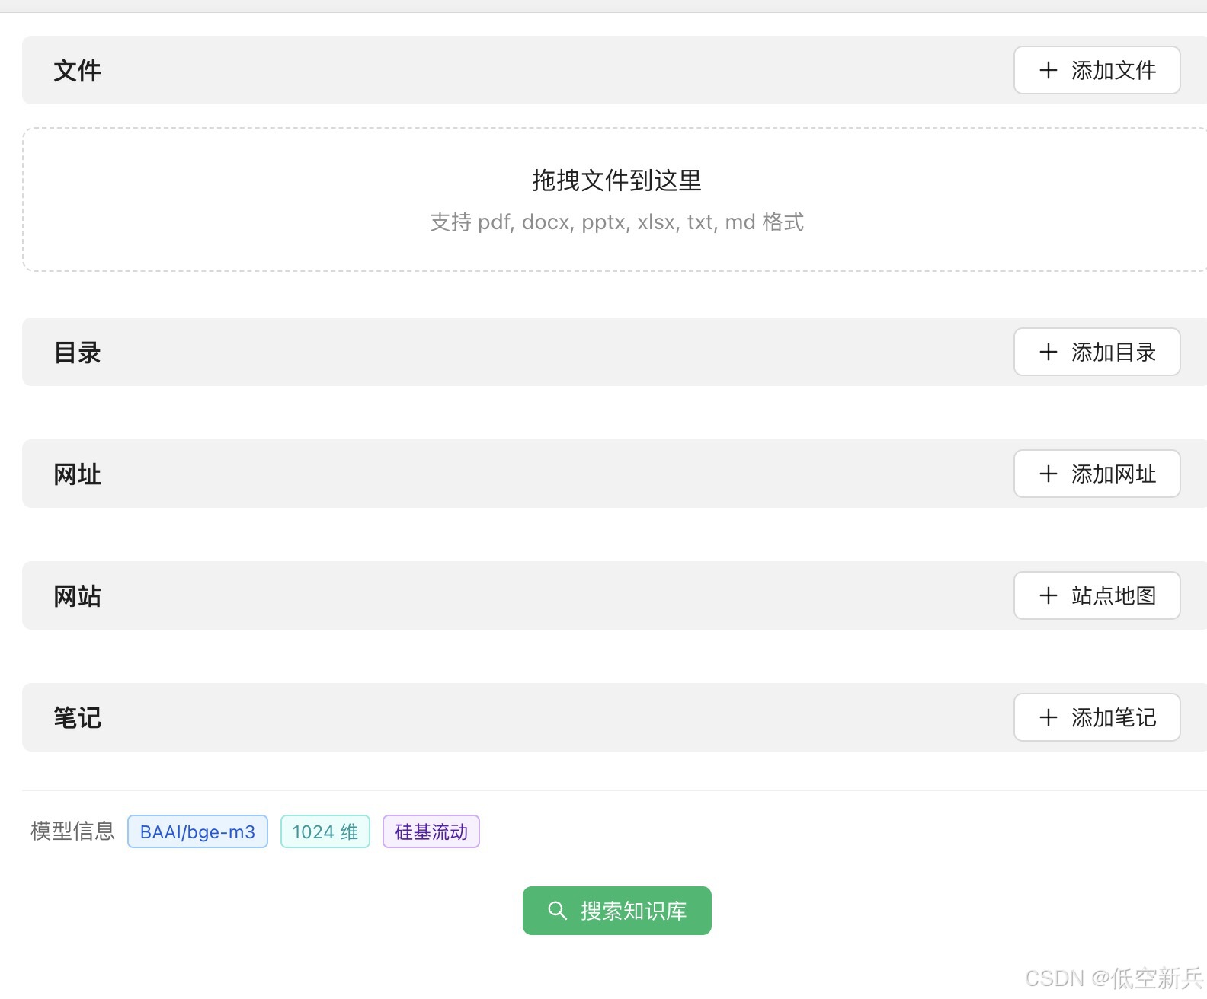Click the 模型信息 label

72,831
